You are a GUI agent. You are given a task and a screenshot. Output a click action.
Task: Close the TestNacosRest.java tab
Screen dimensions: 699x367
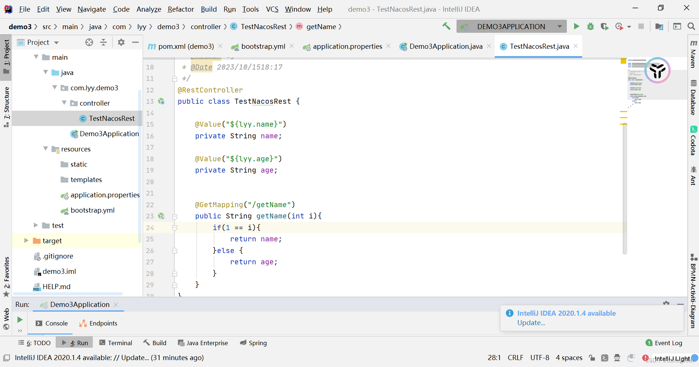pyautogui.click(x=576, y=46)
